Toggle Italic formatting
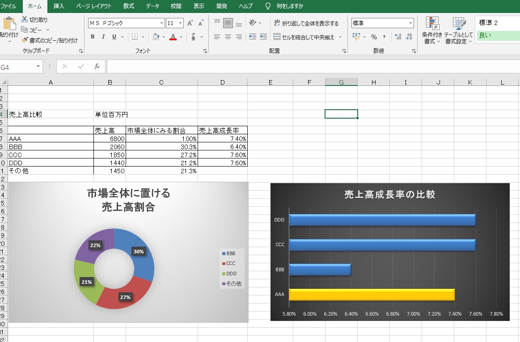The width and height of the screenshot is (520, 342). point(103,37)
